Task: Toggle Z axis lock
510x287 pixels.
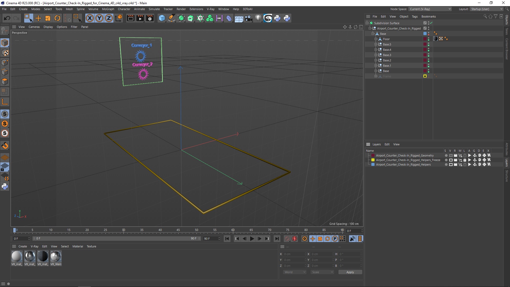Action: (109, 18)
